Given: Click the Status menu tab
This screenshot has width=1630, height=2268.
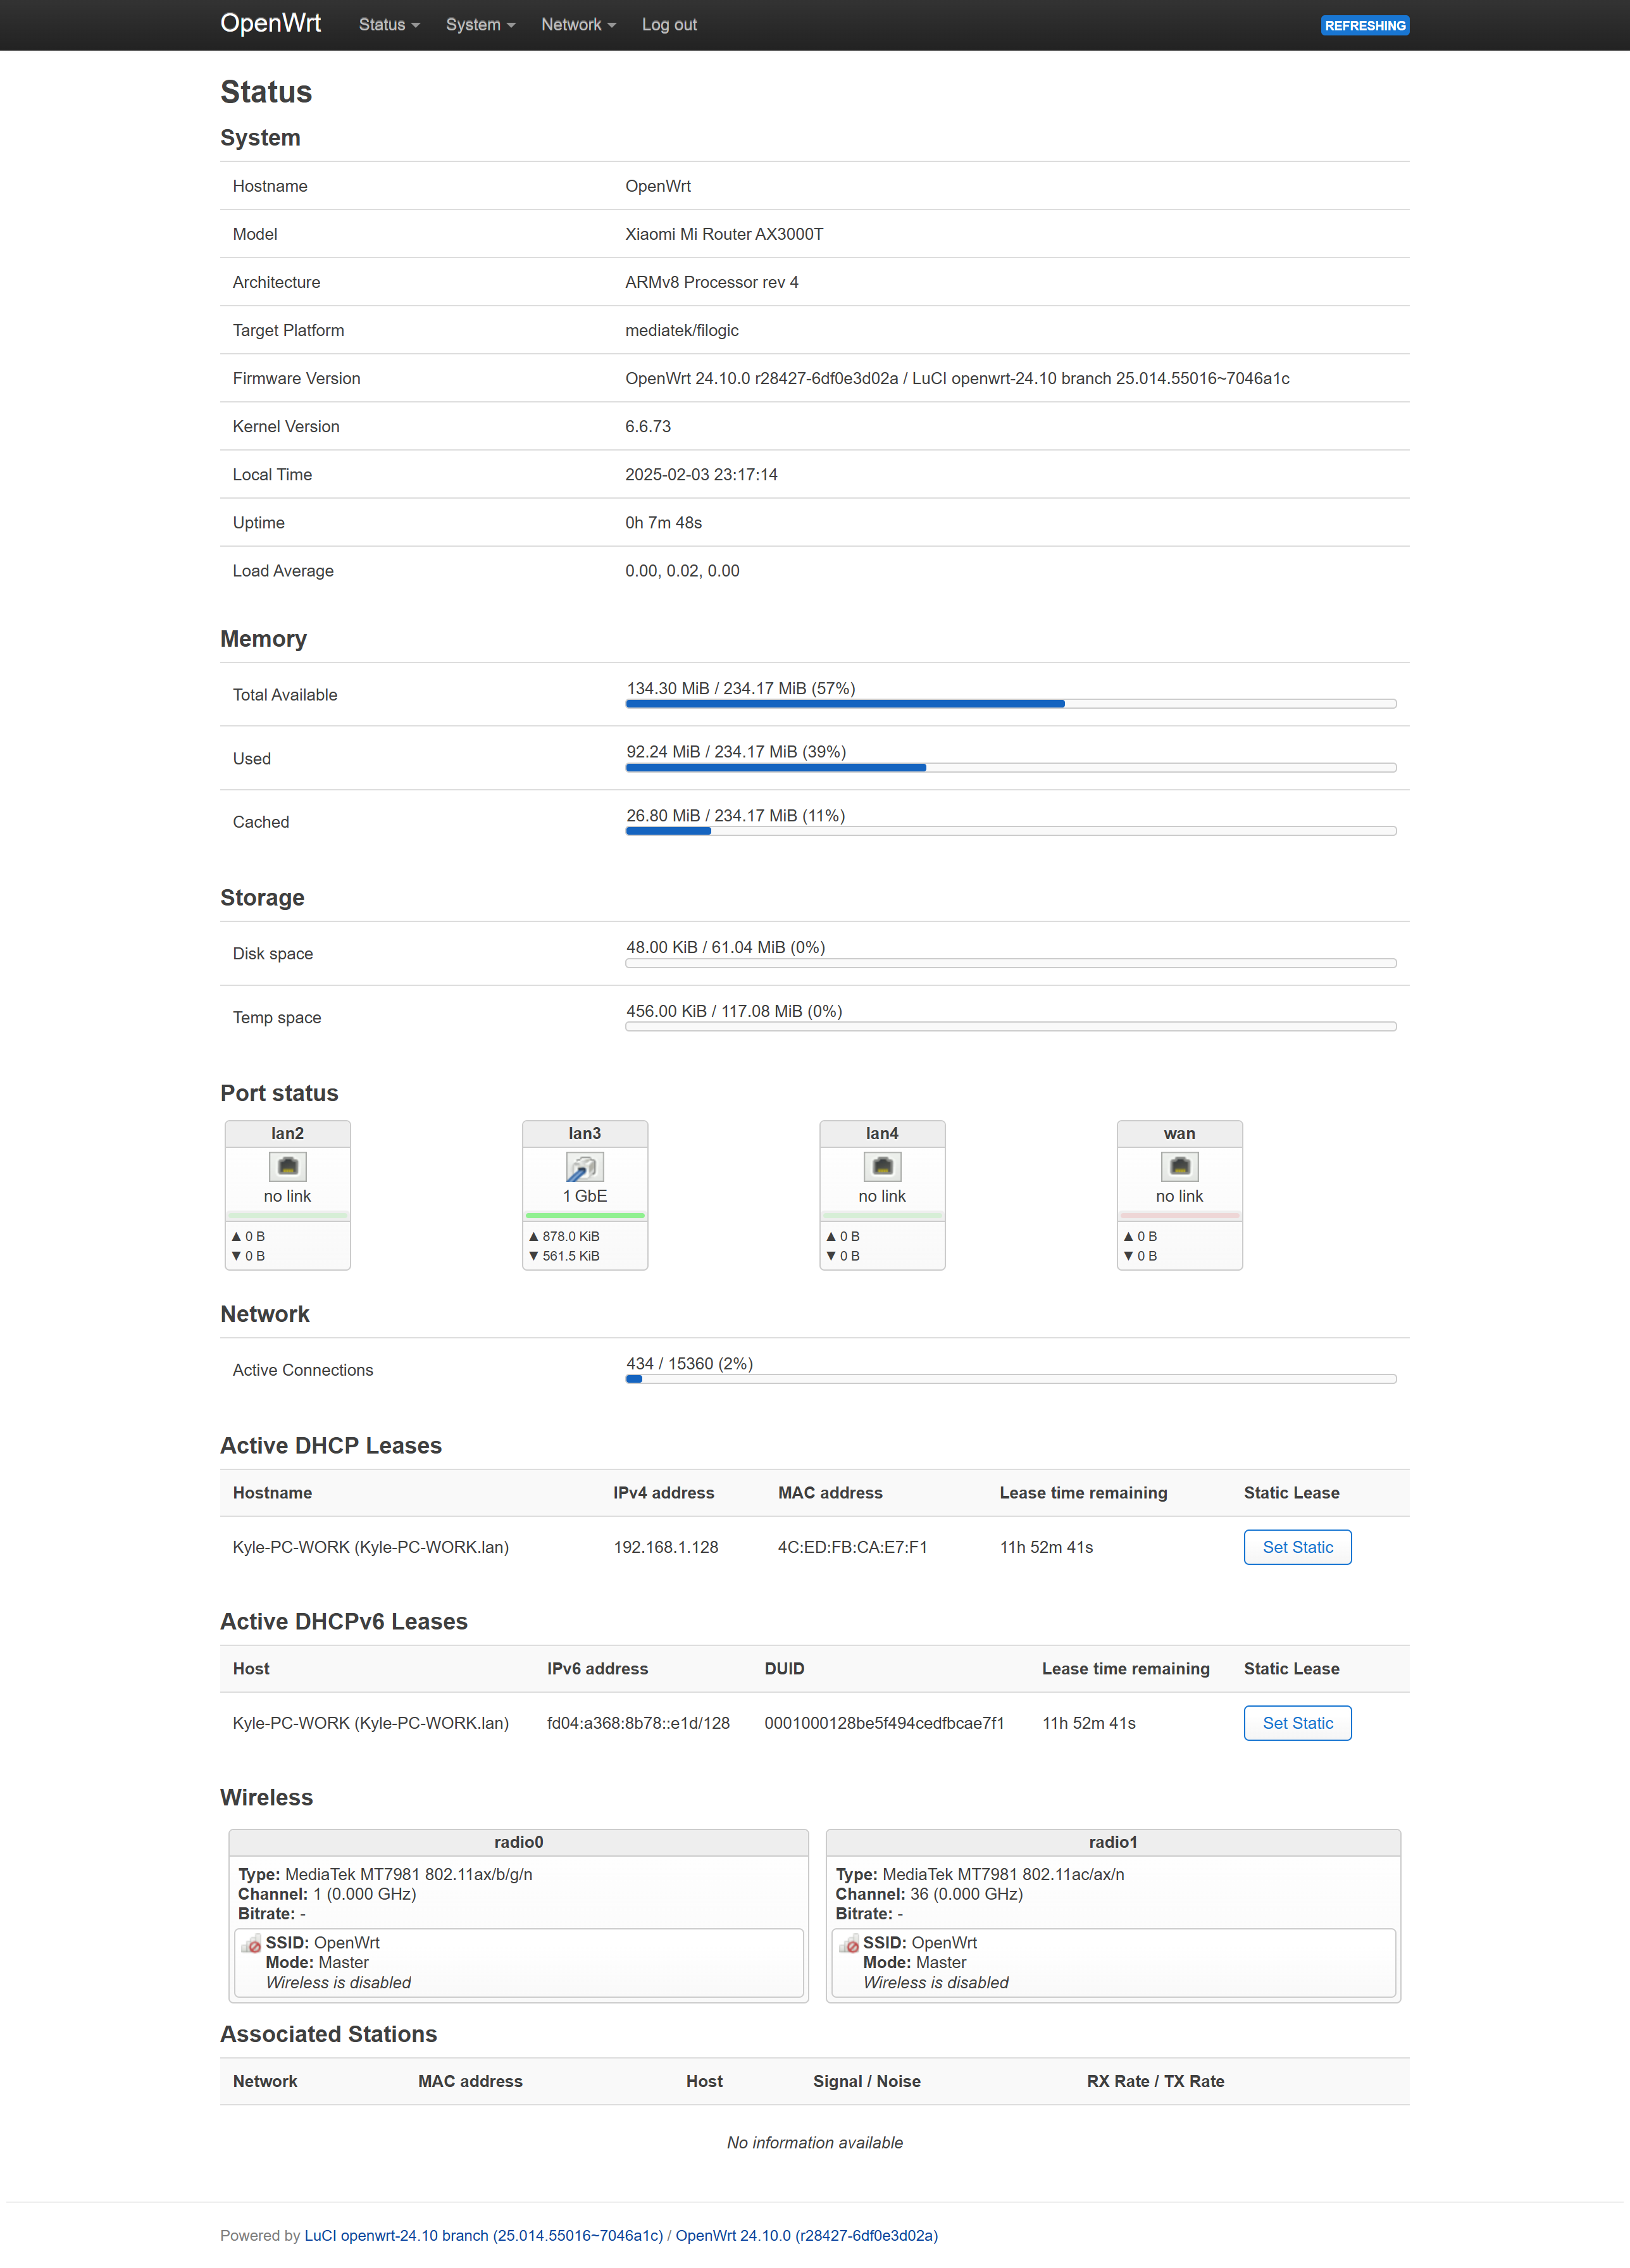Looking at the screenshot, I should pyautogui.click(x=382, y=25).
